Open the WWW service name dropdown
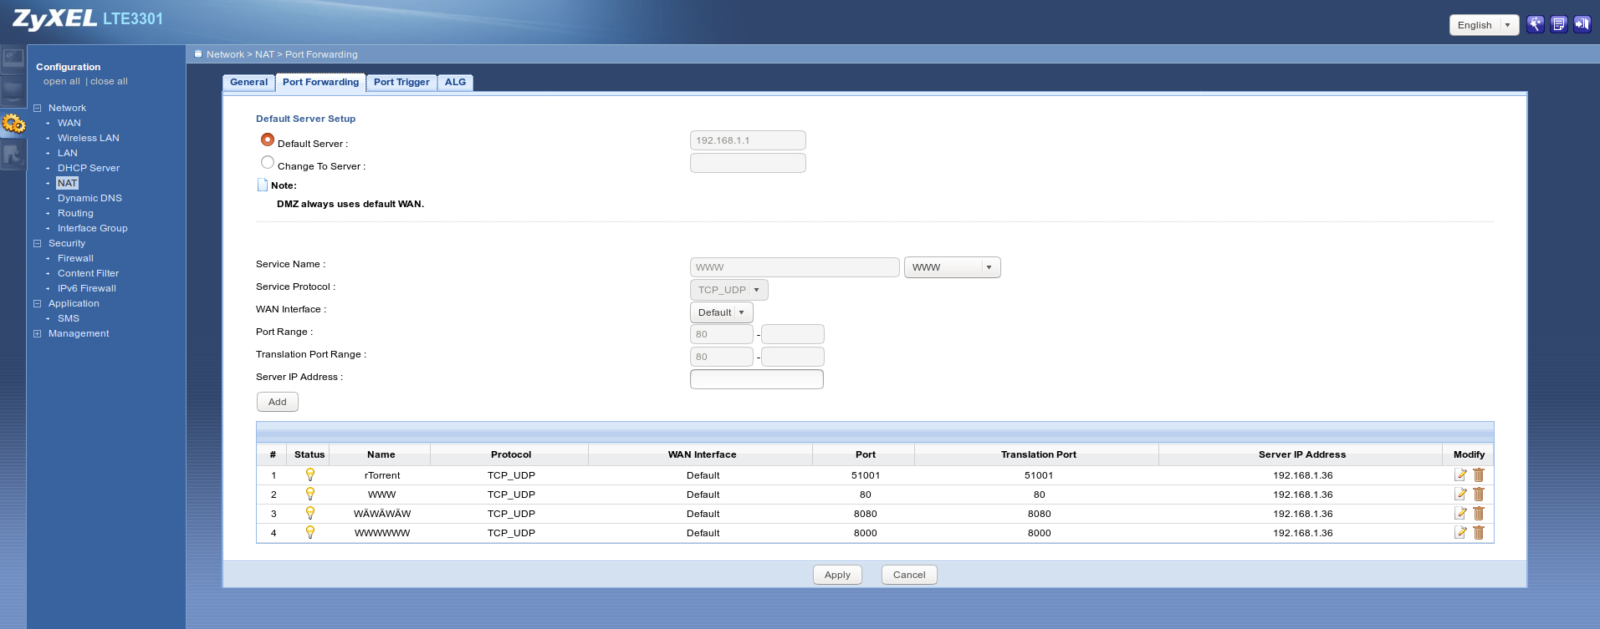 (x=952, y=267)
